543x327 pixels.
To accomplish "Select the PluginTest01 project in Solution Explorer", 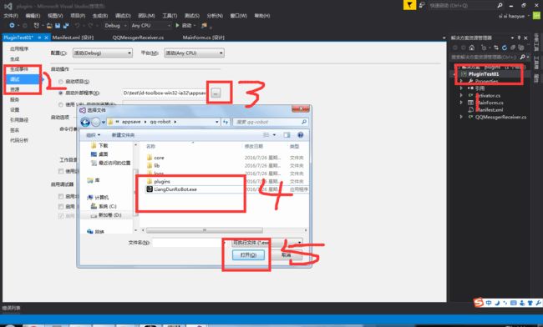I will (484, 74).
